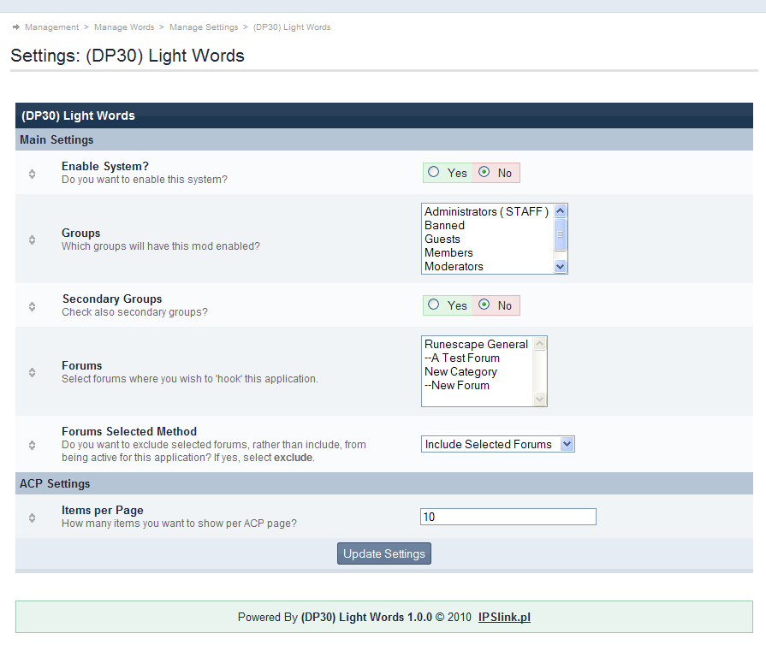Select No for Secondary Groups

[x=484, y=305]
